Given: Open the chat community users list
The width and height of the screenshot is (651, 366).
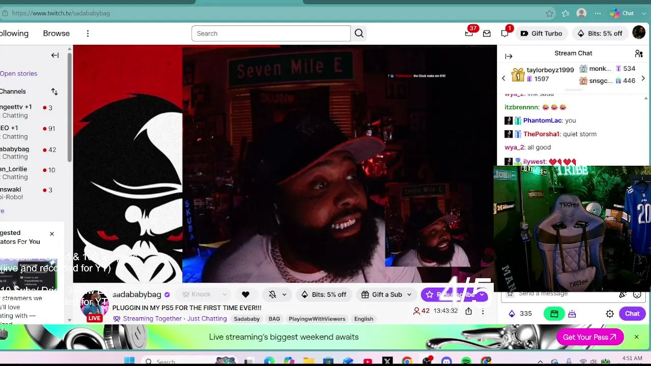Looking at the screenshot, I should pyautogui.click(x=639, y=53).
